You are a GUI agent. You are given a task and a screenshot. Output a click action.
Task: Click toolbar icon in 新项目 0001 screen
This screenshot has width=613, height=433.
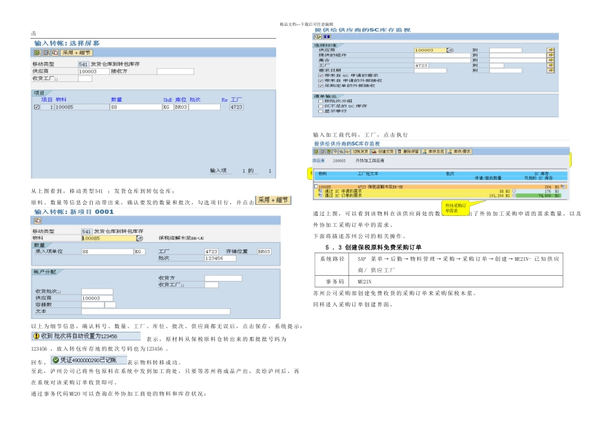(x=37, y=220)
